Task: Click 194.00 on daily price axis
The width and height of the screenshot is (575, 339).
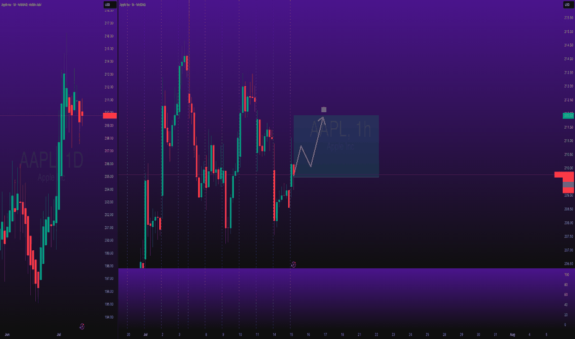Action: click(x=109, y=317)
